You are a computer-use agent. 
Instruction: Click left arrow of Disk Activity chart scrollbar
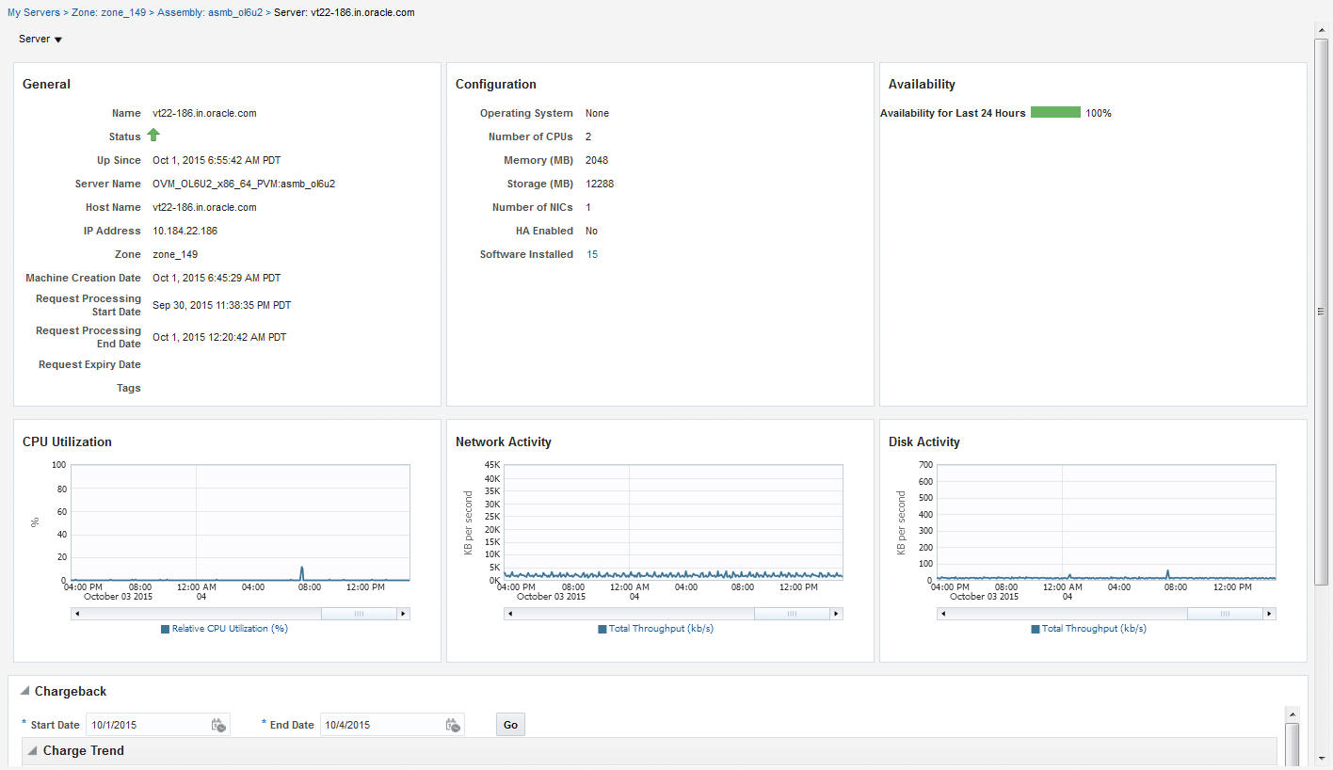pyautogui.click(x=943, y=614)
